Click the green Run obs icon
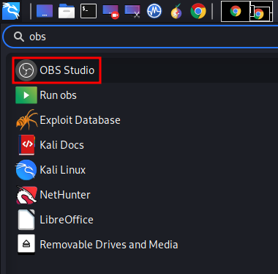 (26, 95)
